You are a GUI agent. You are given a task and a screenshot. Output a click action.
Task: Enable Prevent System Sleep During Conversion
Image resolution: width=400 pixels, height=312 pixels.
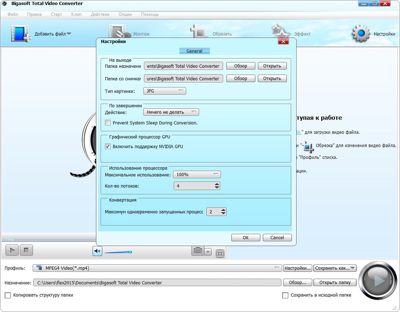coord(108,123)
